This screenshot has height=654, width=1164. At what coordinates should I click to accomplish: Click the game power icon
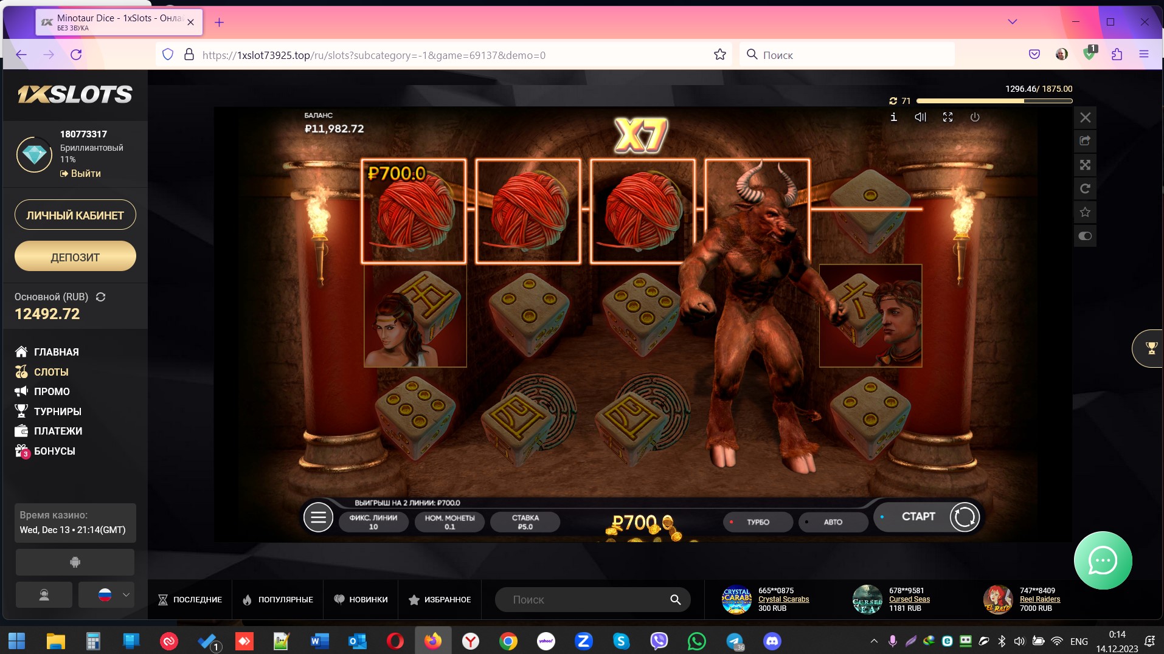[975, 117]
